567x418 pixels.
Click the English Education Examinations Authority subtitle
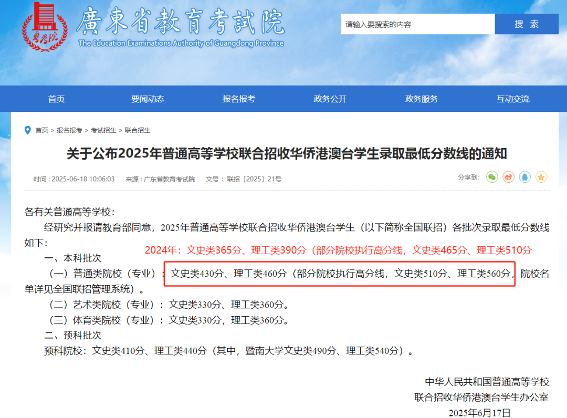pos(181,43)
